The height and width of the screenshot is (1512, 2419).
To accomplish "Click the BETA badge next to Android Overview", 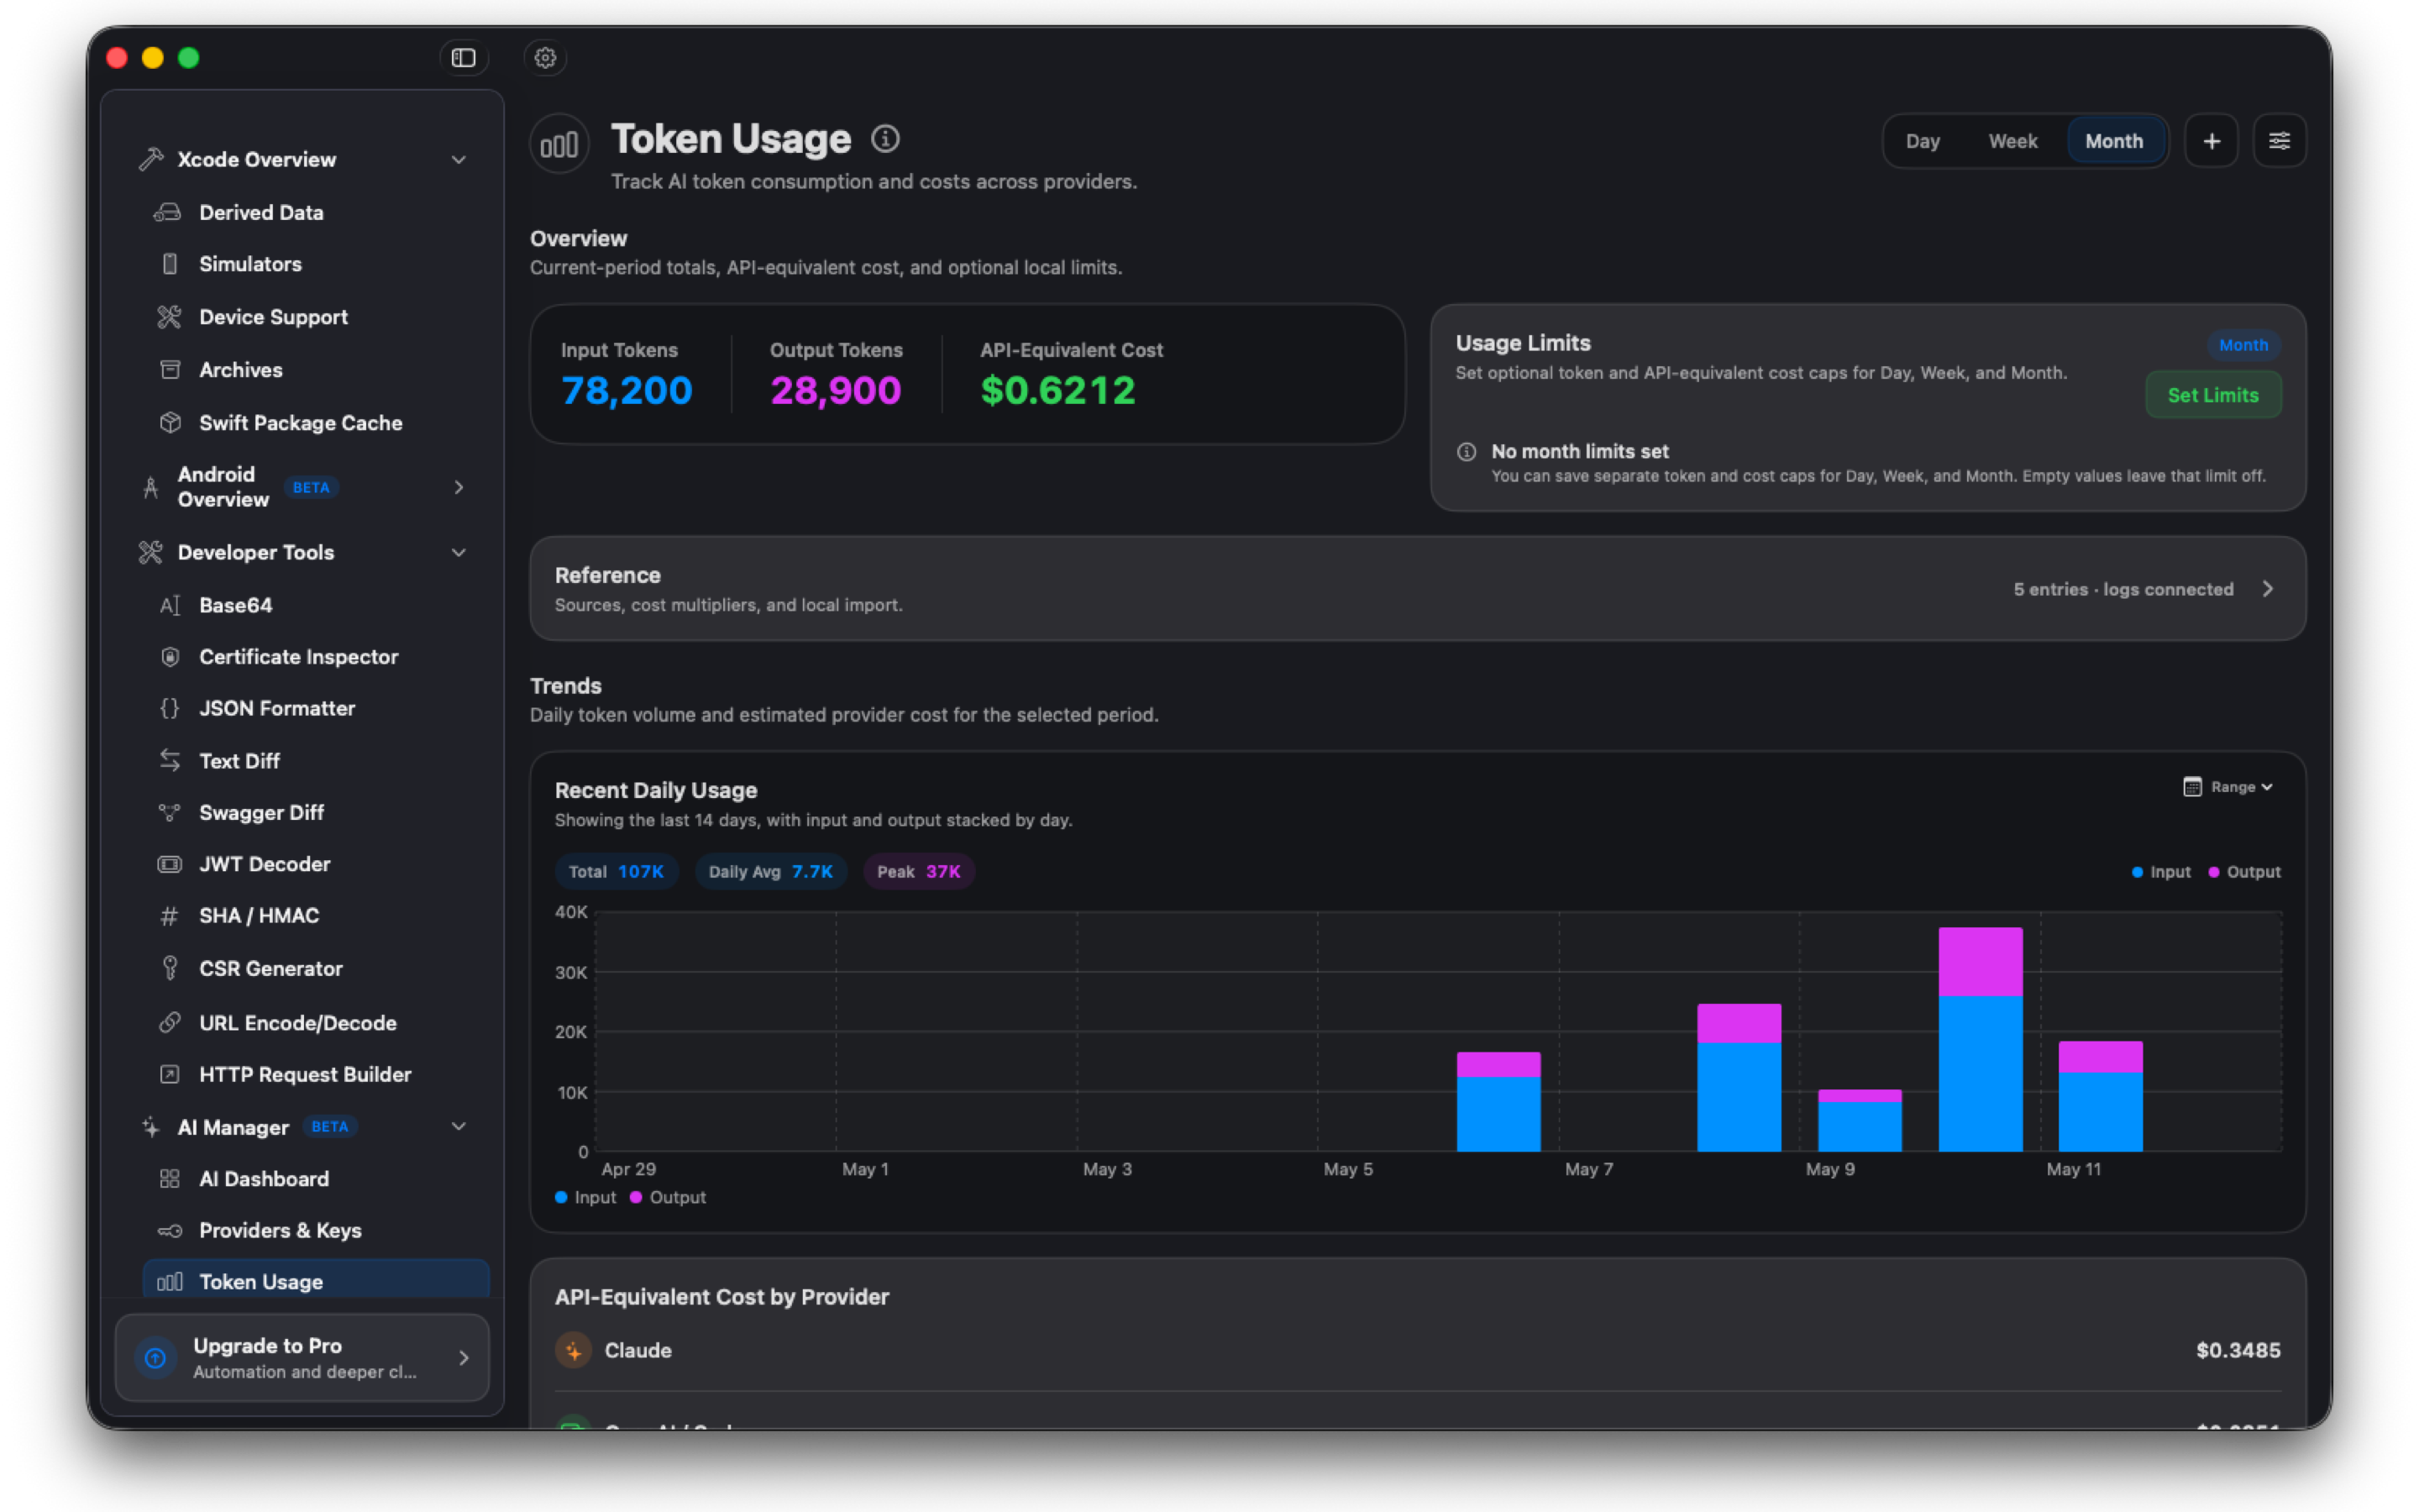I will (311, 487).
